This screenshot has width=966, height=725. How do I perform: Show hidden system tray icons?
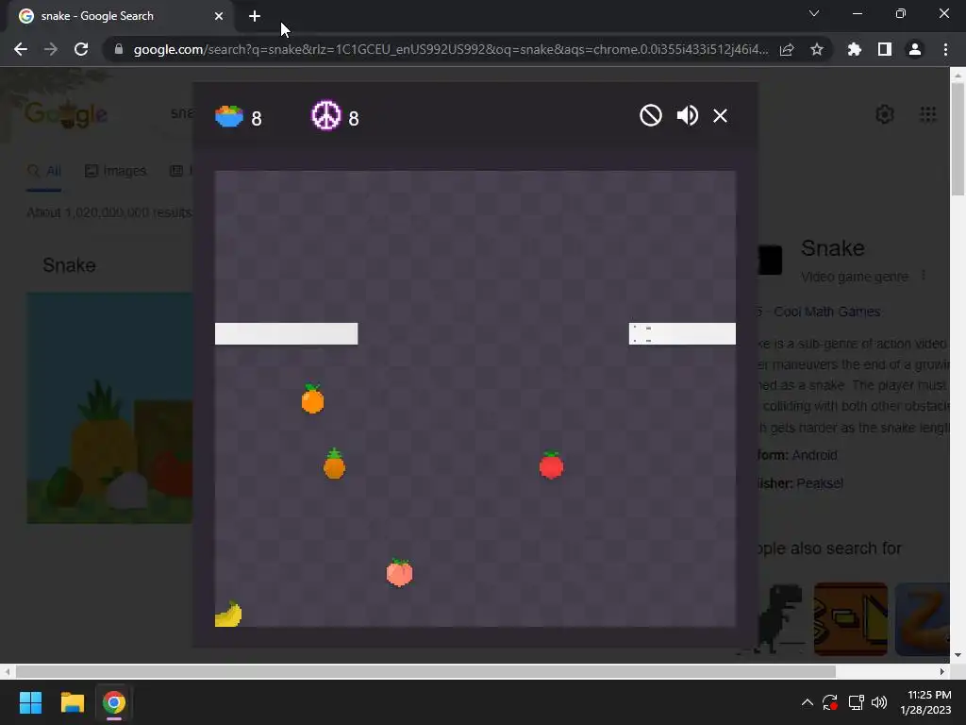808,702
